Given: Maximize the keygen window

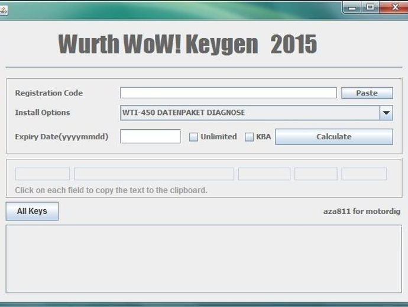Looking at the screenshot, I should point(370,7).
